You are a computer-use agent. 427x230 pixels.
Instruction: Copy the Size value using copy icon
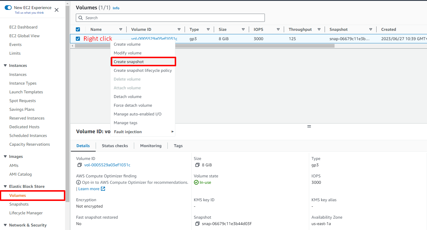coord(197,165)
